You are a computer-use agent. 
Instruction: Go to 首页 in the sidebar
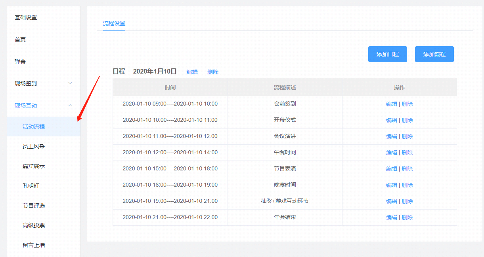[20, 40]
